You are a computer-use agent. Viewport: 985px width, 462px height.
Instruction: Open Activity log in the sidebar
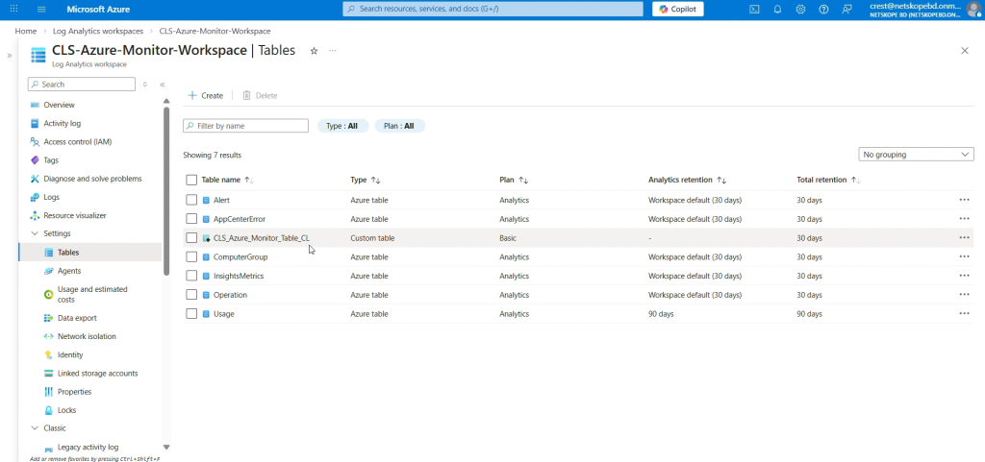63,124
